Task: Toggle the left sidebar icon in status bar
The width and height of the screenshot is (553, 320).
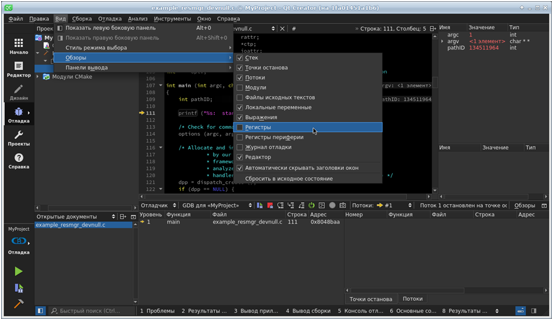Action: (x=40, y=311)
